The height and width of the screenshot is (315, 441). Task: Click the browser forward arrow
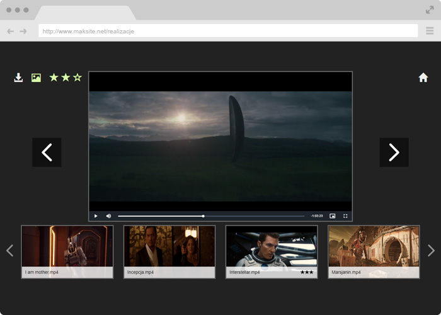[23, 31]
